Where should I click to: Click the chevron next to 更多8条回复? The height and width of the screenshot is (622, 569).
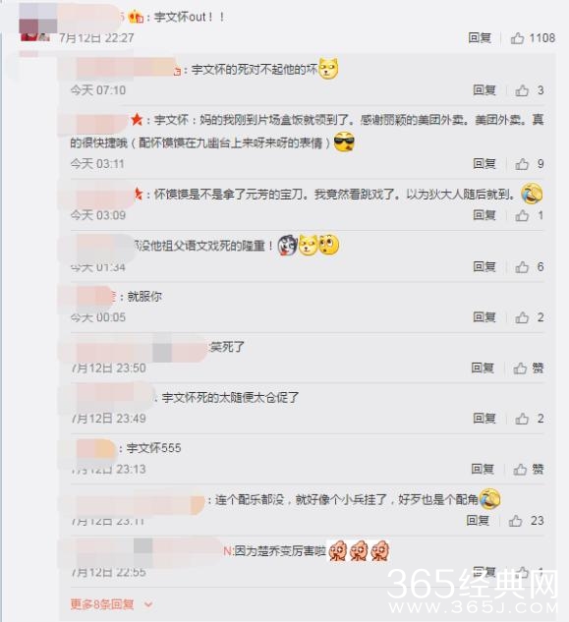(148, 604)
